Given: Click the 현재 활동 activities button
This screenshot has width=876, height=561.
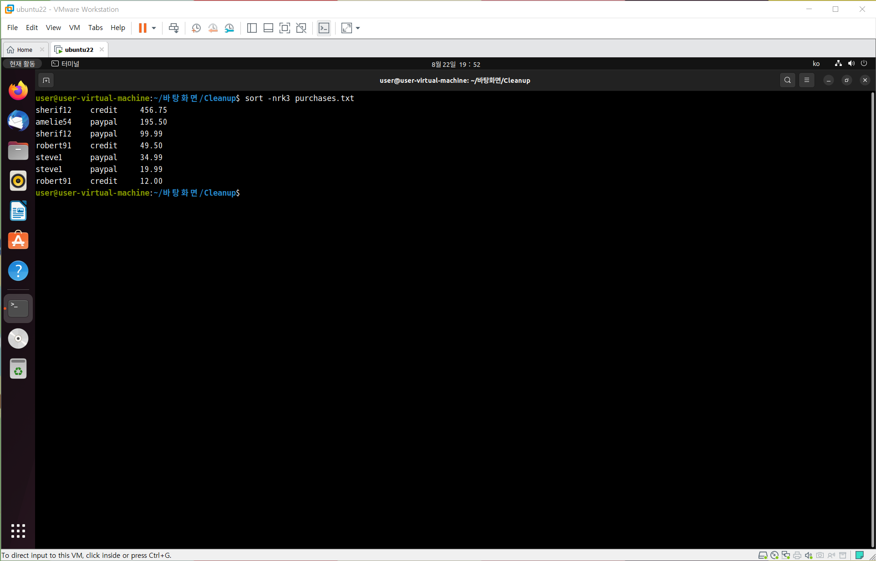Looking at the screenshot, I should (22, 64).
